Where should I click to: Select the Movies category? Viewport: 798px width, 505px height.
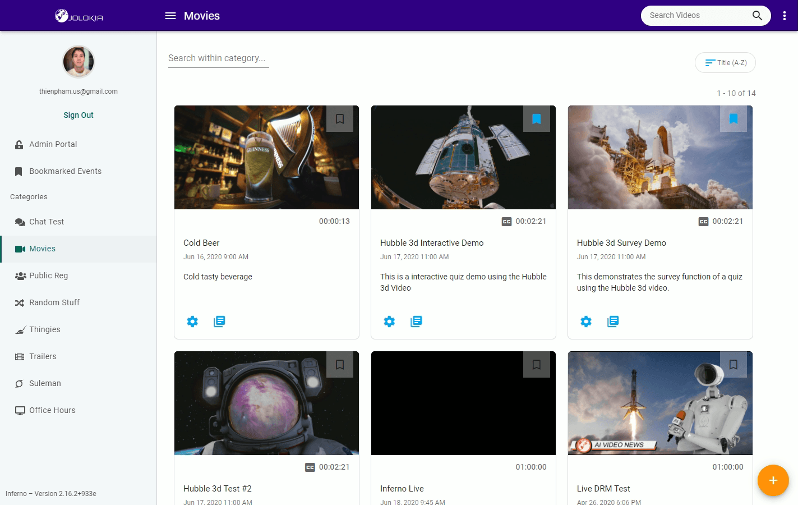click(x=79, y=249)
